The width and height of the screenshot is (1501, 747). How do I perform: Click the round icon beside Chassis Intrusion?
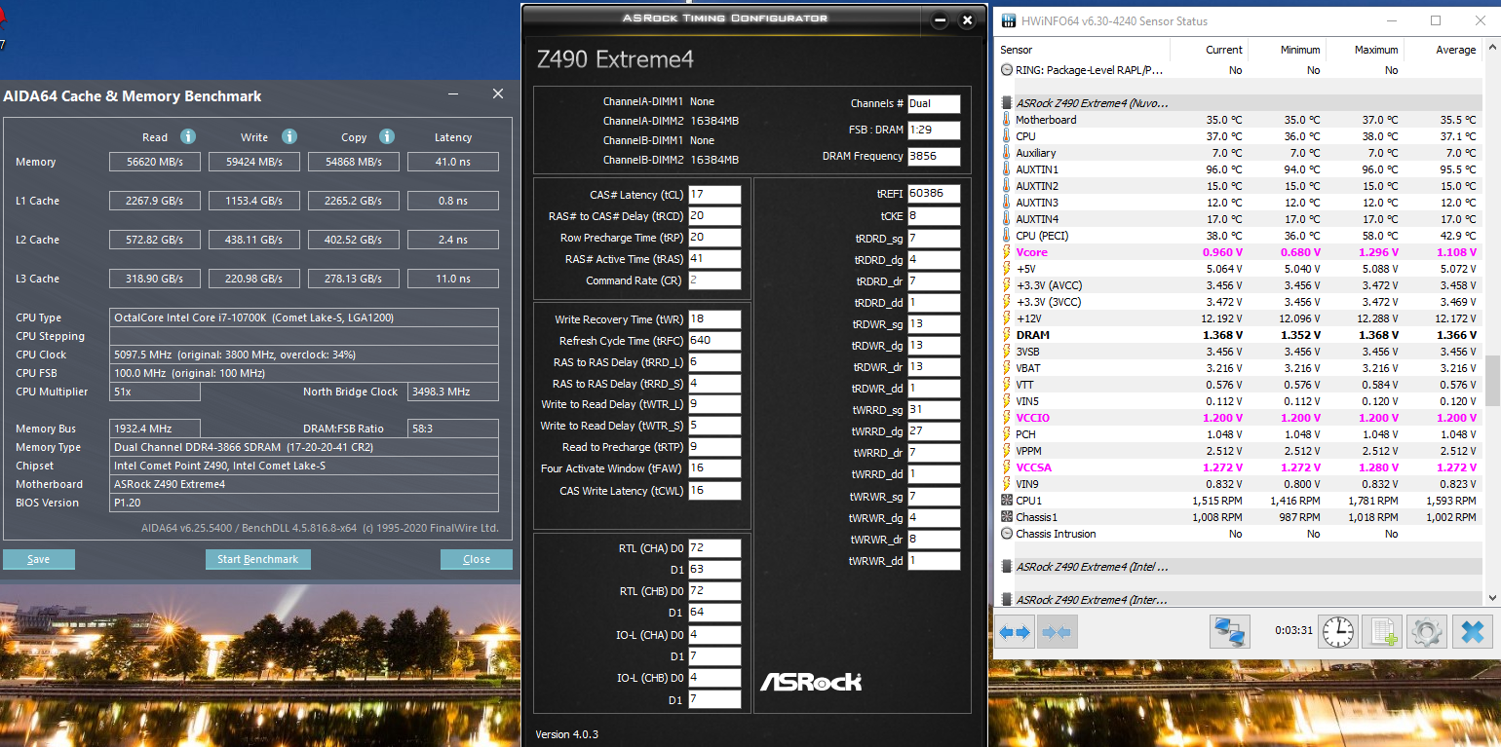tap(1007, 534)
